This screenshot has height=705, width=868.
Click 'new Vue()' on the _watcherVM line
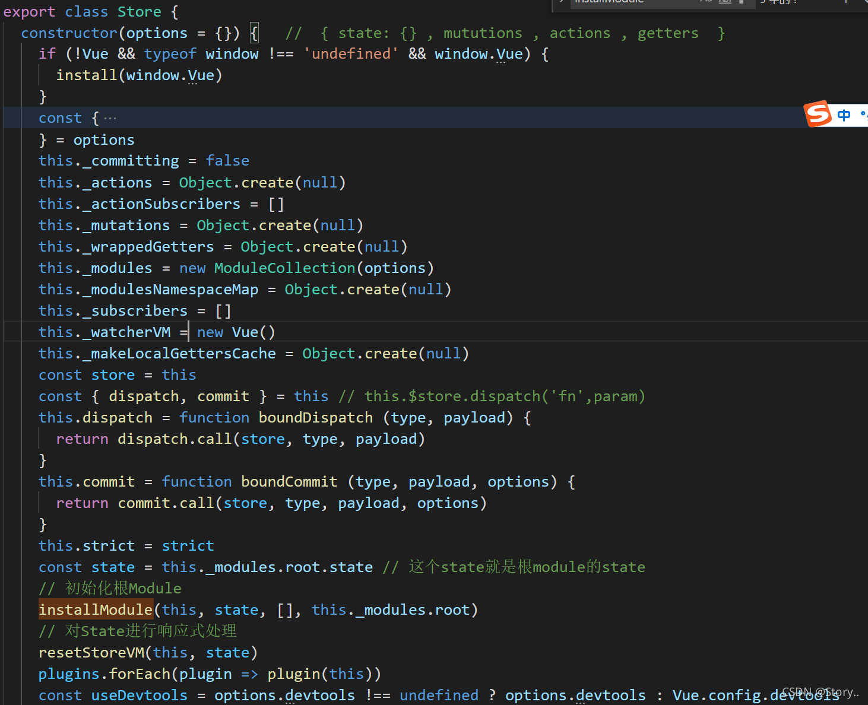pos(236,332)
